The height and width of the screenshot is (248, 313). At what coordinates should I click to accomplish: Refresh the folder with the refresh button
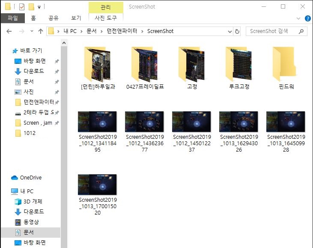pyautogui.click(x=237, y=31)
